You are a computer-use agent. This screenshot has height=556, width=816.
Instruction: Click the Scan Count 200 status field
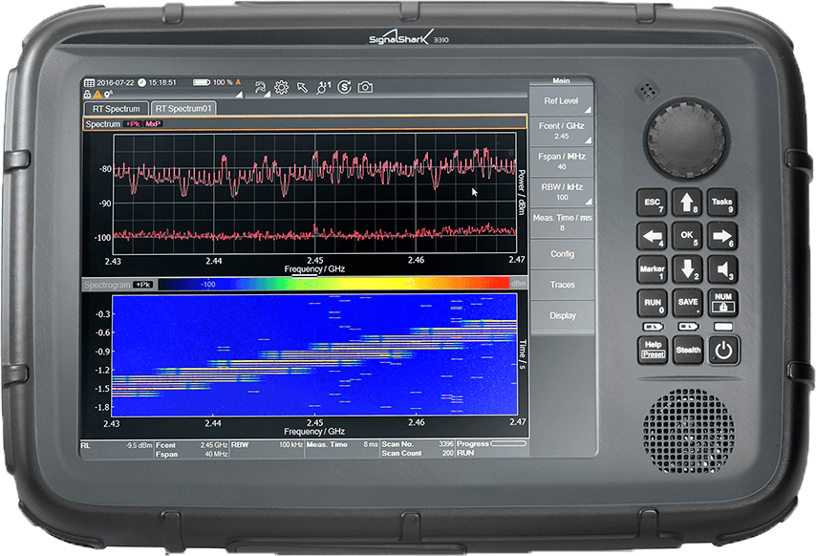click(x=418, y=454)
